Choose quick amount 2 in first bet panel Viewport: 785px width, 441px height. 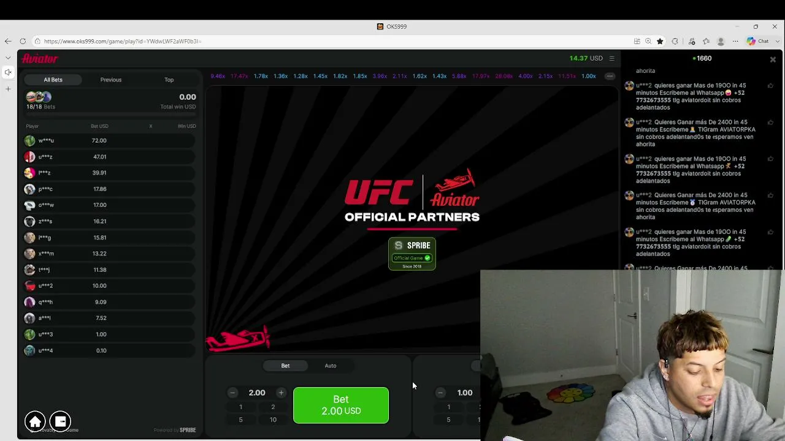pos(273,407)
